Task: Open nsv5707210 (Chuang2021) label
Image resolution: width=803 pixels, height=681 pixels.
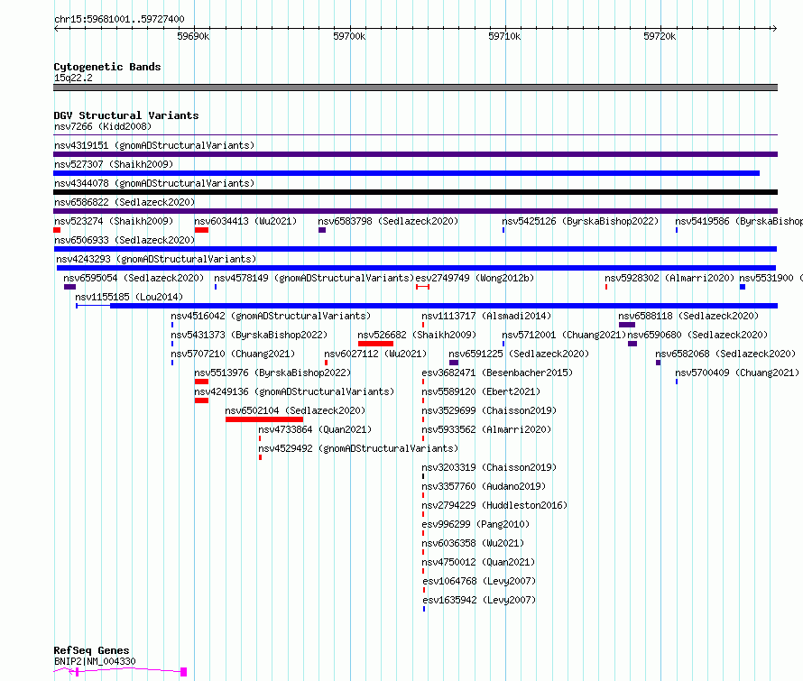Action: pyautogui.click(x=233, y=354)
